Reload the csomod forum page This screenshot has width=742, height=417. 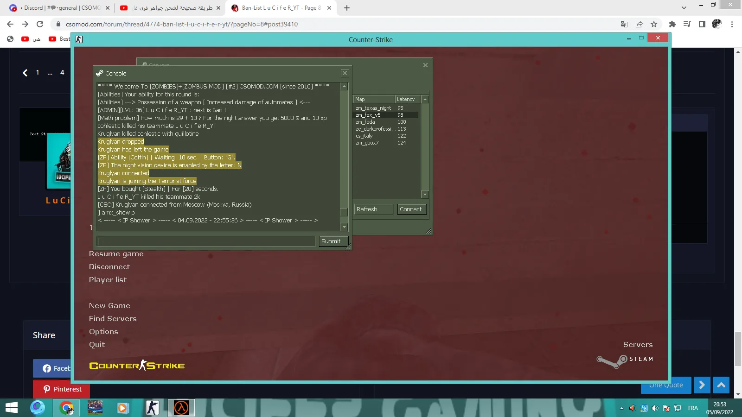[x=40, y=24]
